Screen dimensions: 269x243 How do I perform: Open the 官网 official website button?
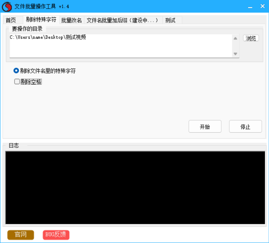(21, 235)
